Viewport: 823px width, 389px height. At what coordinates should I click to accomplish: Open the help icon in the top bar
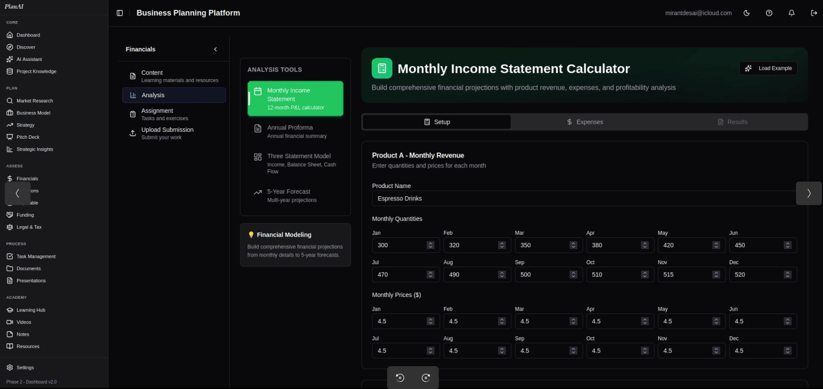769,12
